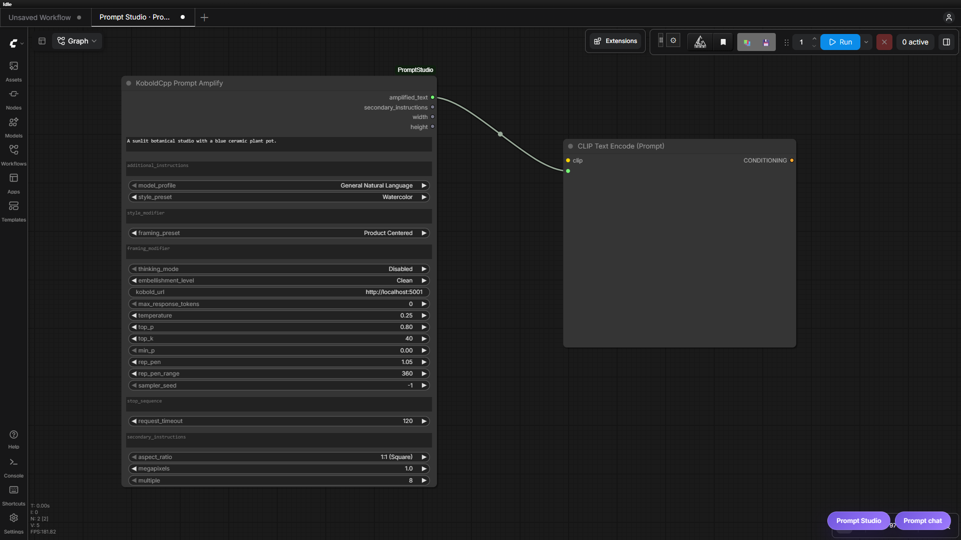
Task: Open the aspect_ratio 1:1 (Square) combo
Action: (x=279, y=457)
